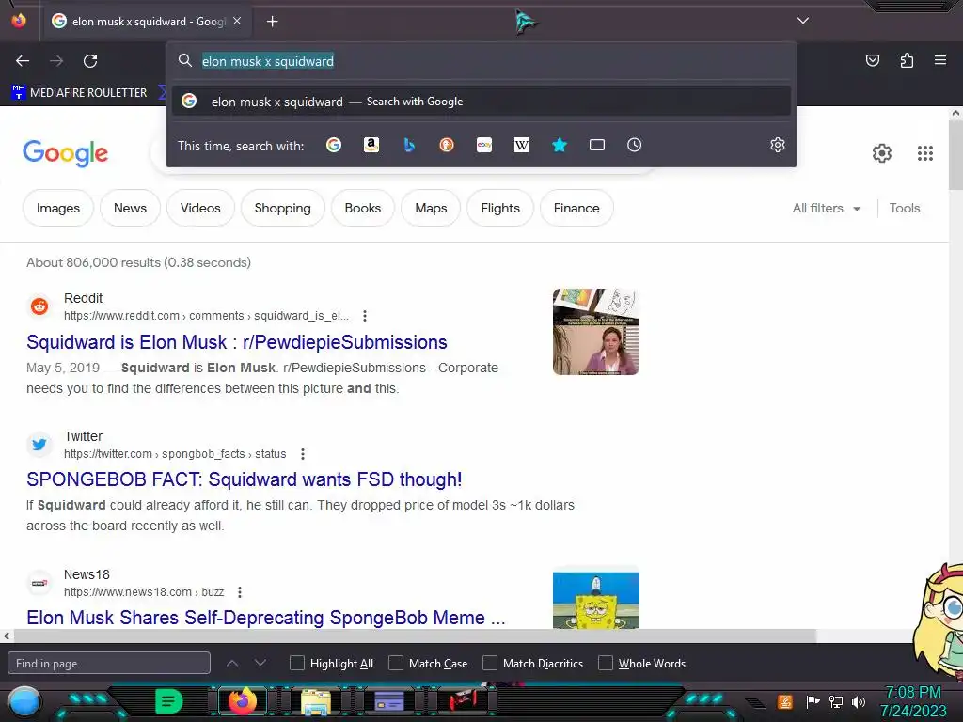
Task: Switch to the Images filter
Action: coord(57,208)
